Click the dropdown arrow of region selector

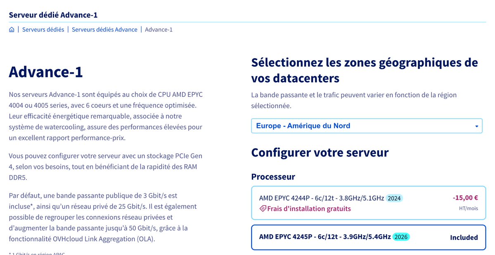(x=477, y=126)
